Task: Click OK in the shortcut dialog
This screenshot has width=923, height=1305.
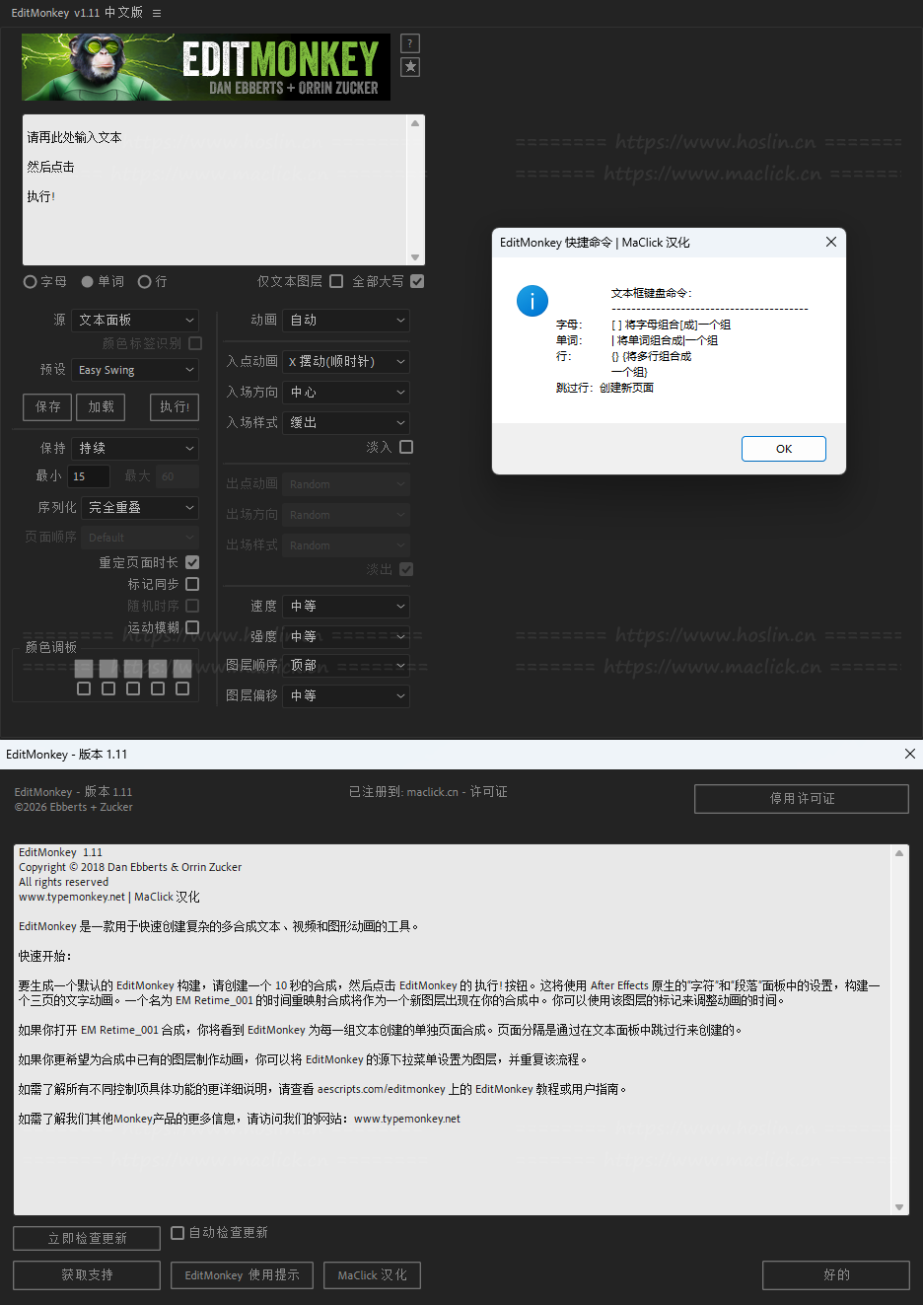Action: click(x=783, y=449)
